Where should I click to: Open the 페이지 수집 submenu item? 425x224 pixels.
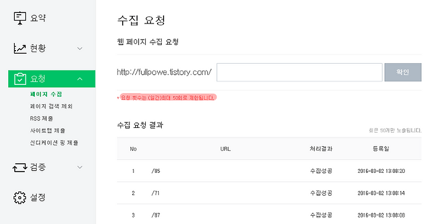click(x=46, y=94)
